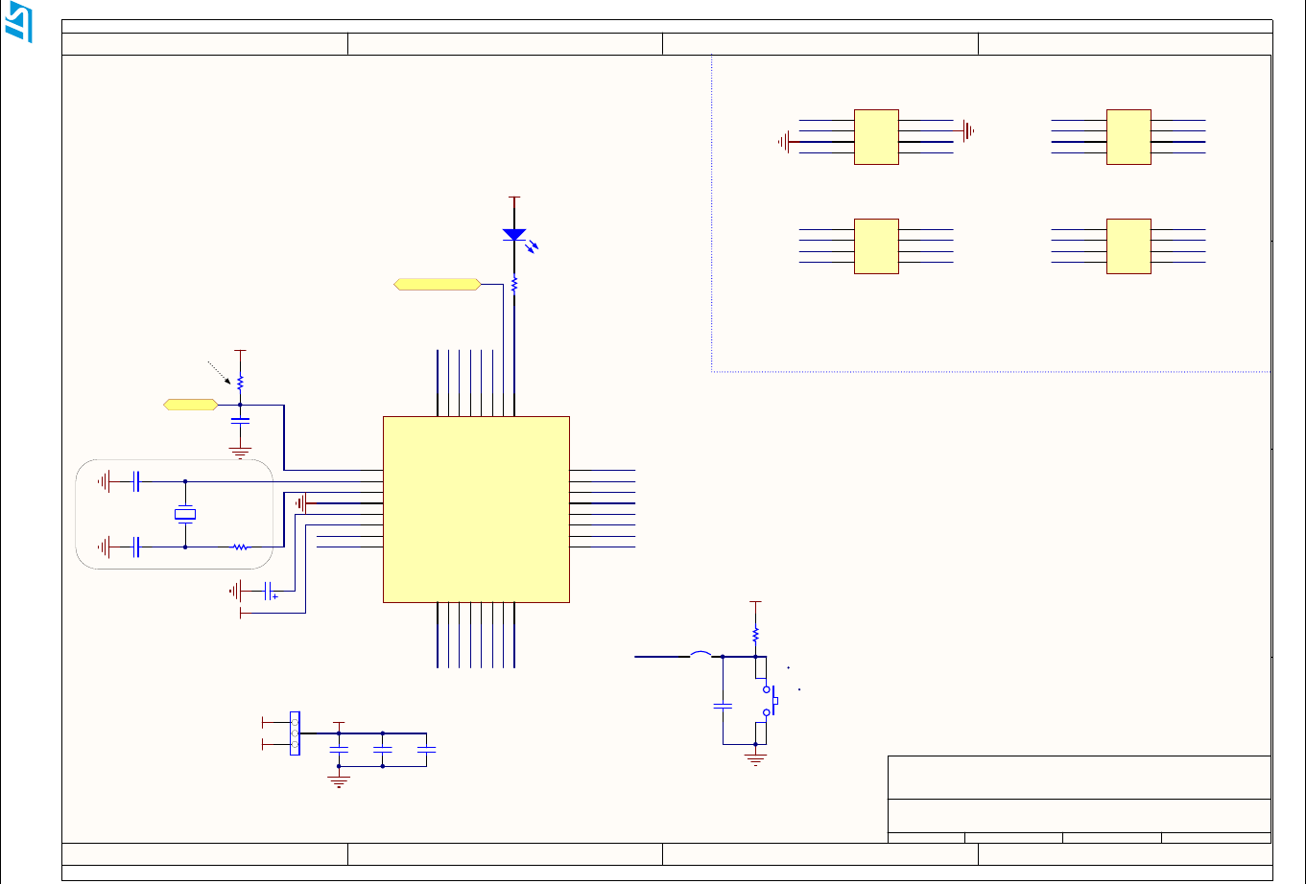Select pull-up resistor above push button
This screenshot has height=884, width=1306.
[756, 635]
